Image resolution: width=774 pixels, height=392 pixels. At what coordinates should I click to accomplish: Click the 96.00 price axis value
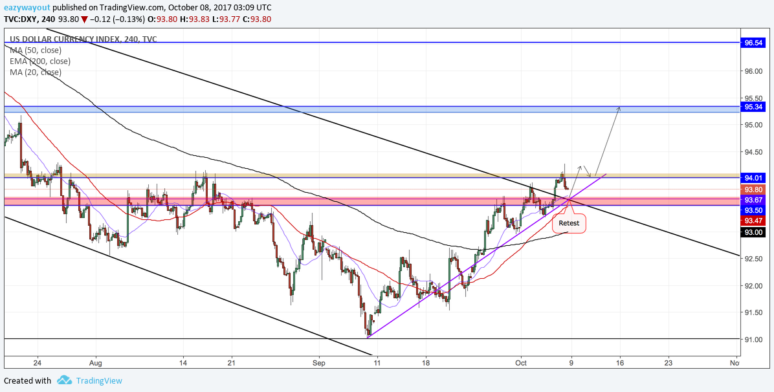pos(754,71)
